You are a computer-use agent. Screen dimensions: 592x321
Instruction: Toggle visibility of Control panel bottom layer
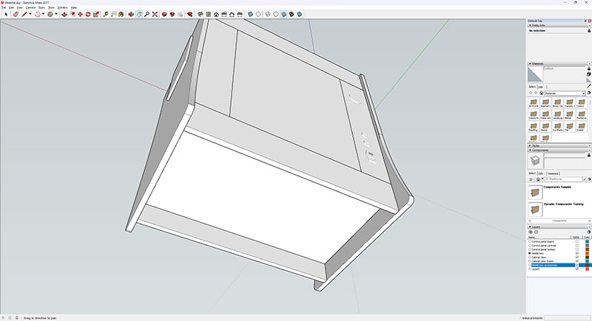pos(577,249)
